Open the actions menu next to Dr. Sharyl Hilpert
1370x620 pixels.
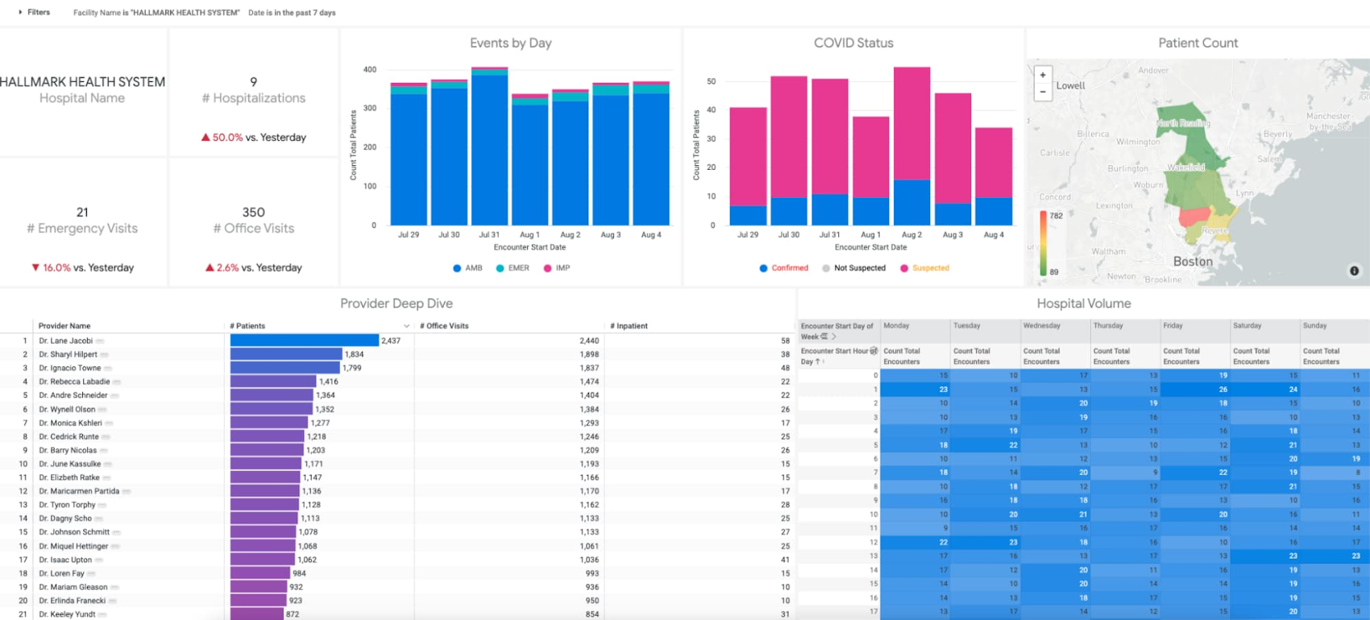105,355
